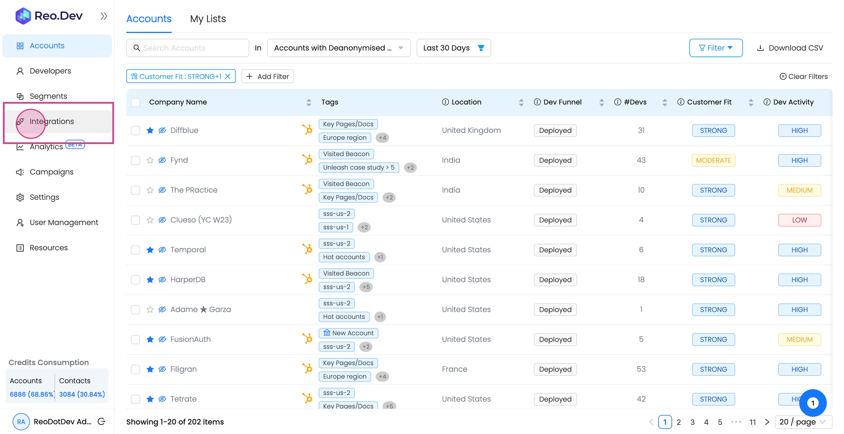
Task: Open Integrations in the sidebar
Action: point(52,121)
